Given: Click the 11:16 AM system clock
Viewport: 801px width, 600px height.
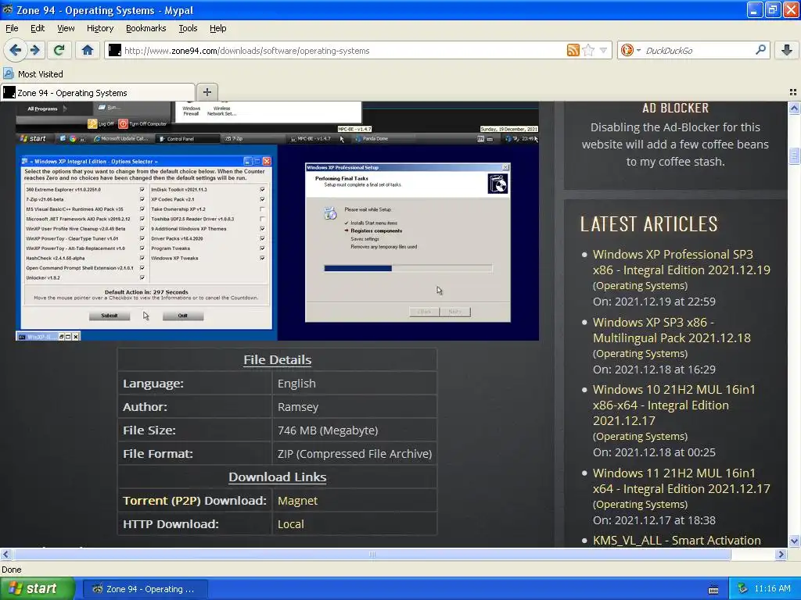Looking at the screenshot, I should point(772,588).
